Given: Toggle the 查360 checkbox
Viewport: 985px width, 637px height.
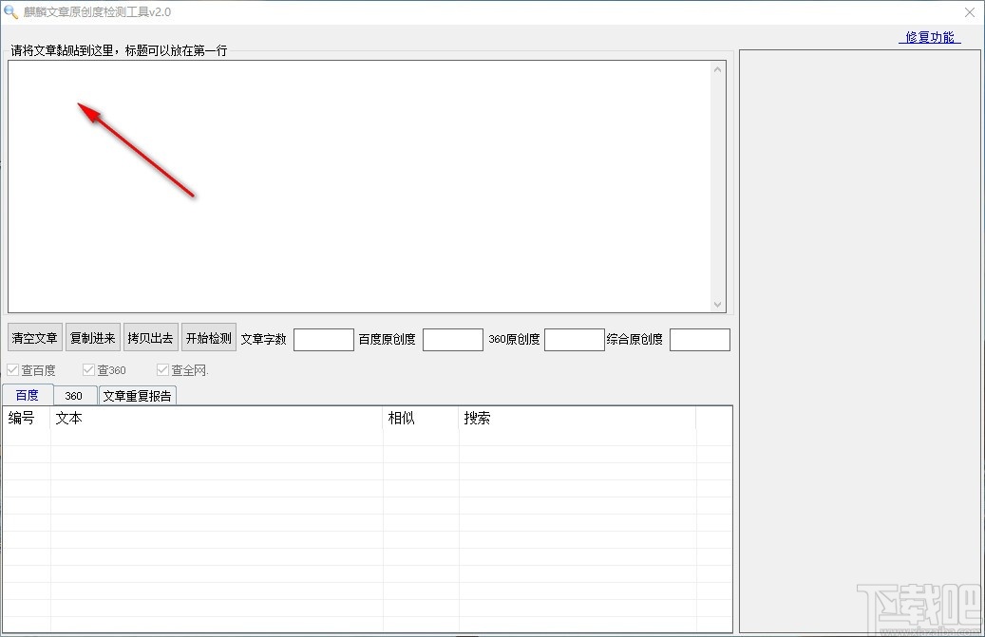Looking at the screenshot, I should (x=88, y=369).
